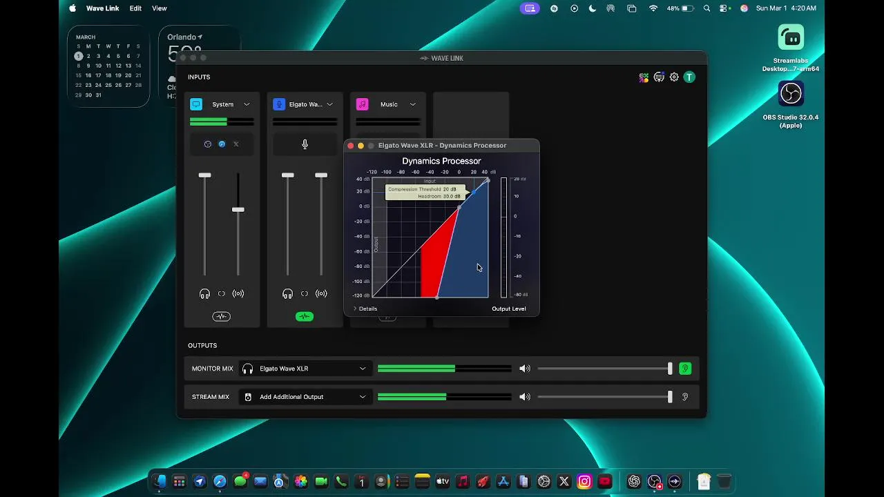This screenshot has width=884, height=497.
Task: Open Finder in the Dock
Action: coord(159,482)
